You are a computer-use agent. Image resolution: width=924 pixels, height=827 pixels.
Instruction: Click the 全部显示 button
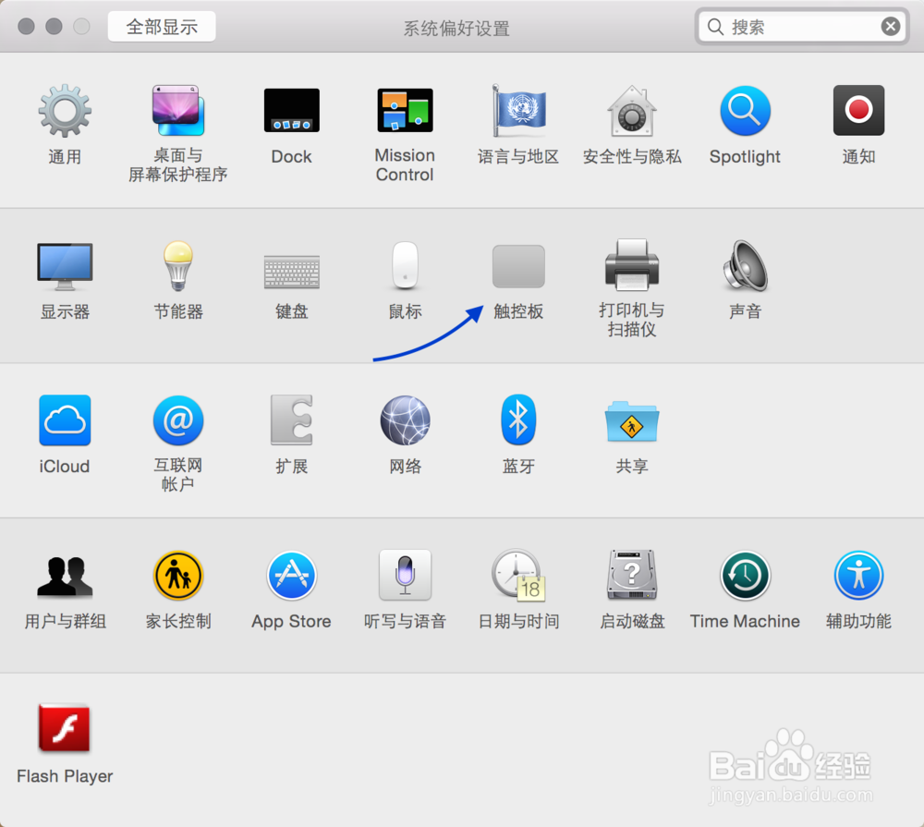[161, 27]
